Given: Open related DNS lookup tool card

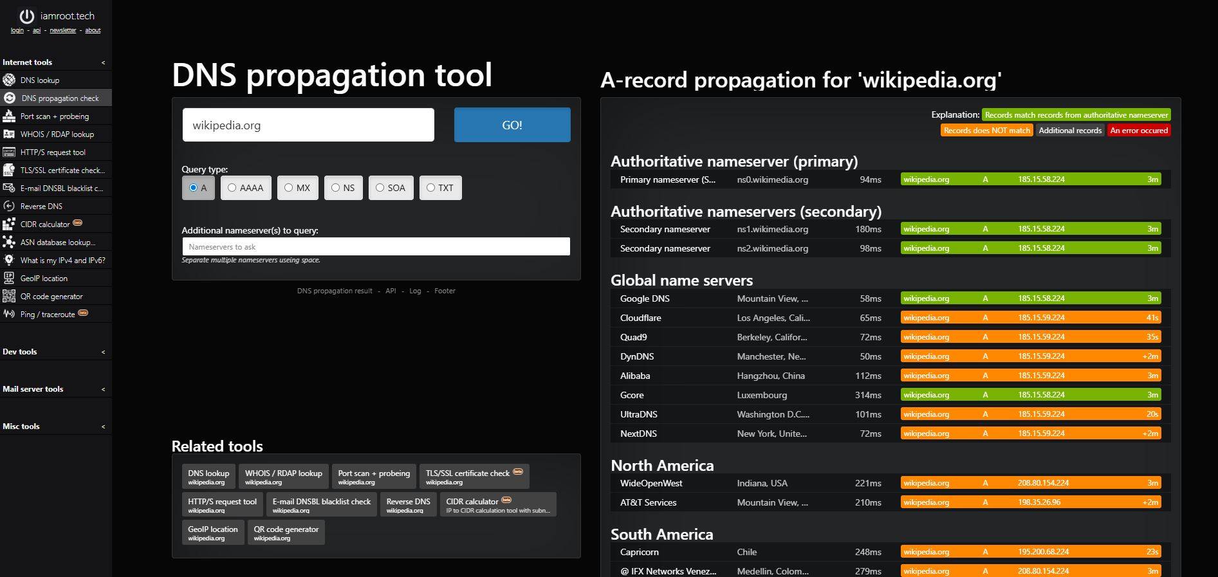Looking at the screenshot, I should (208, 476).
